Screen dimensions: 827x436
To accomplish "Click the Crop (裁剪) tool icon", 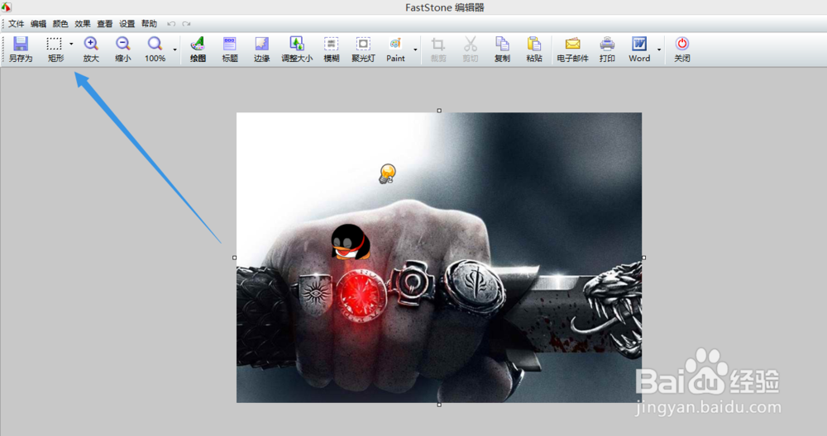I will point(437,44).
